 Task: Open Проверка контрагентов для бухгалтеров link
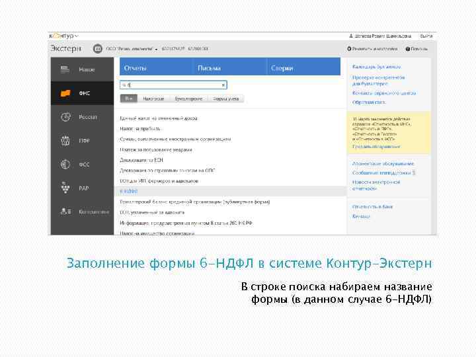click(x=379, y=81)
